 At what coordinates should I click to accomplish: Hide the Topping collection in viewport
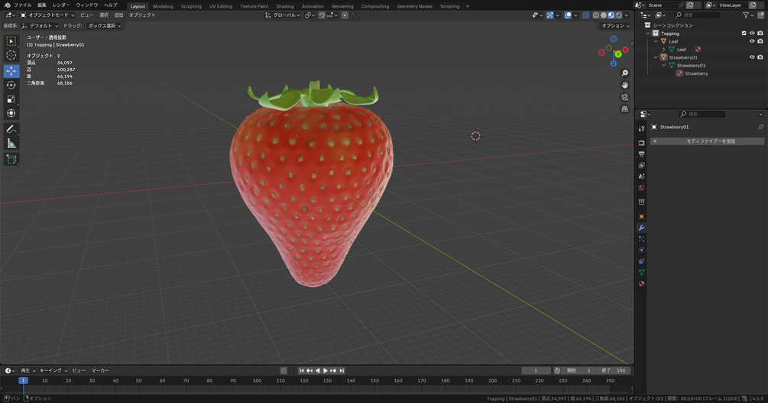coord(752,34)
